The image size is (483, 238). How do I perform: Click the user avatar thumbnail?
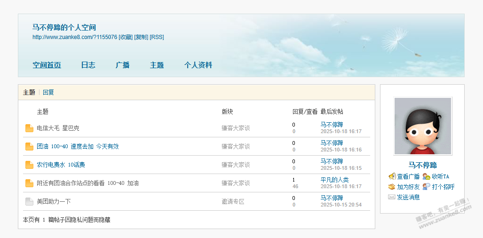coord(423,126)
